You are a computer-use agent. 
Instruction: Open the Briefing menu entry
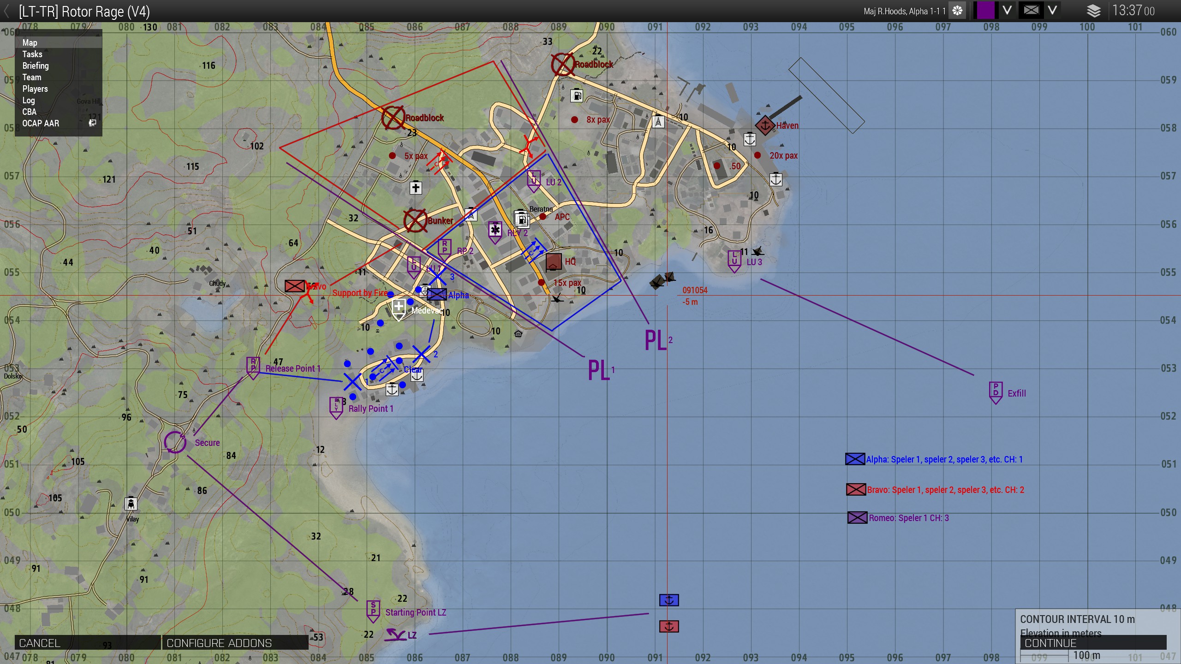coord(36,65)
